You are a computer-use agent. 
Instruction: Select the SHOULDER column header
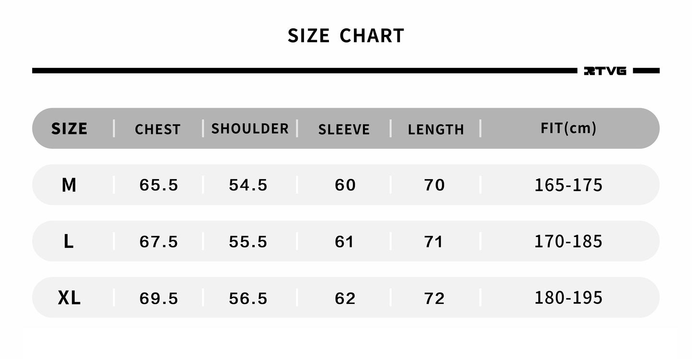pos(250,129)
